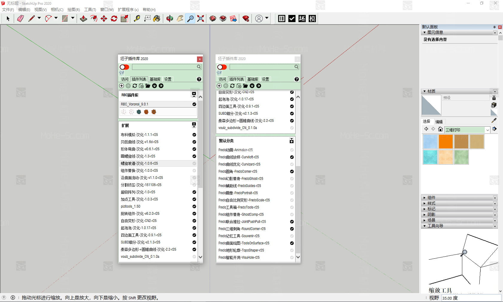
Task: Click the search field in left plugin panel
Action: point(164,67)
